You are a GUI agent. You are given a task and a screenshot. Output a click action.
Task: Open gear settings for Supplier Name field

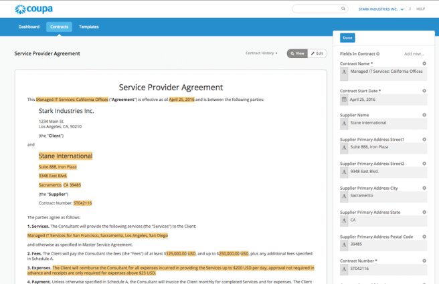point(424,115)
